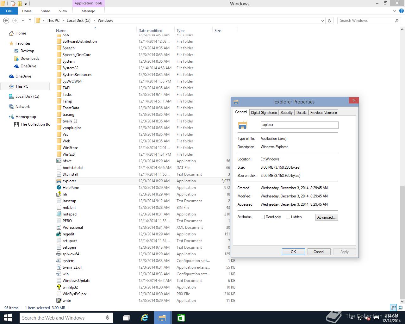Check the Hidden attribute checkbox
This screenshot has width=405, height=324.
coord(288,217)
